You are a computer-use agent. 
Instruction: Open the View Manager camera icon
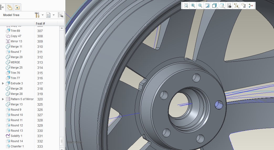tap(229, 6)
